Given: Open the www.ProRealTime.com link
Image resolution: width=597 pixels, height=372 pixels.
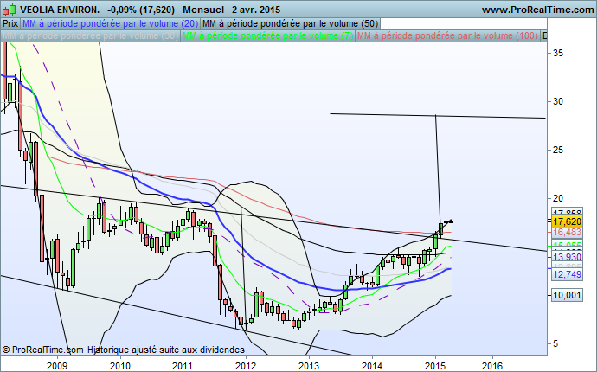Looking at the screenshot, I should (537, 10).
